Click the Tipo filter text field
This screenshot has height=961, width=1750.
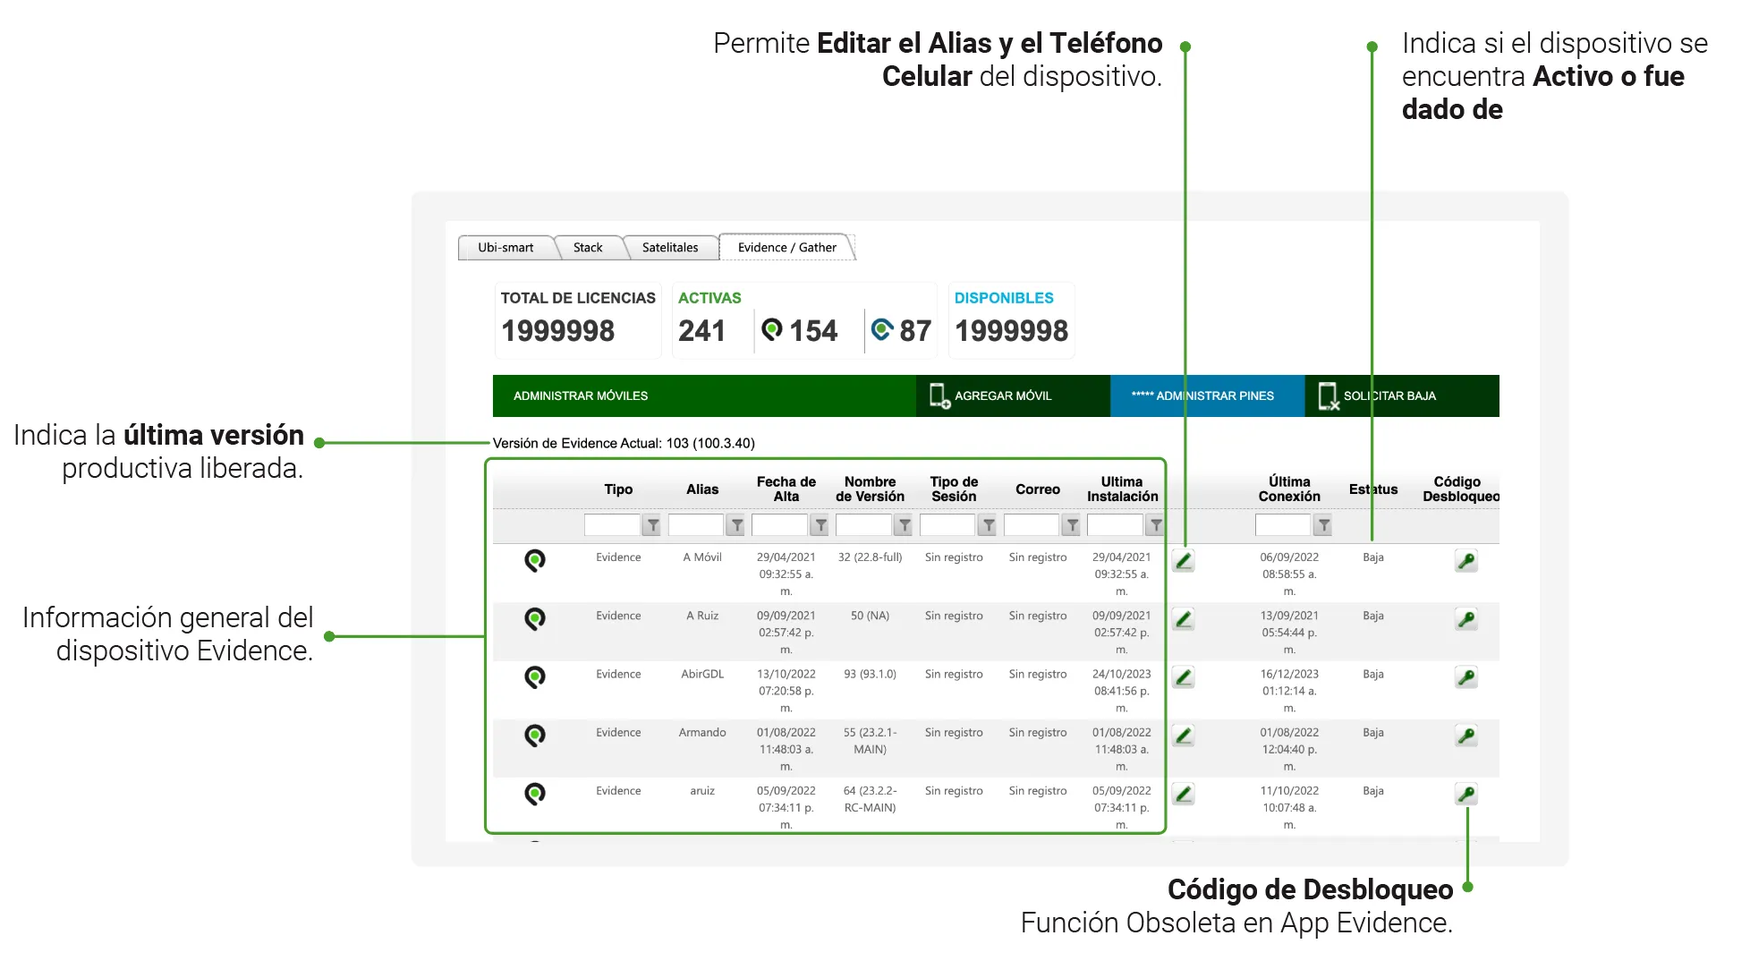[612, 525]
